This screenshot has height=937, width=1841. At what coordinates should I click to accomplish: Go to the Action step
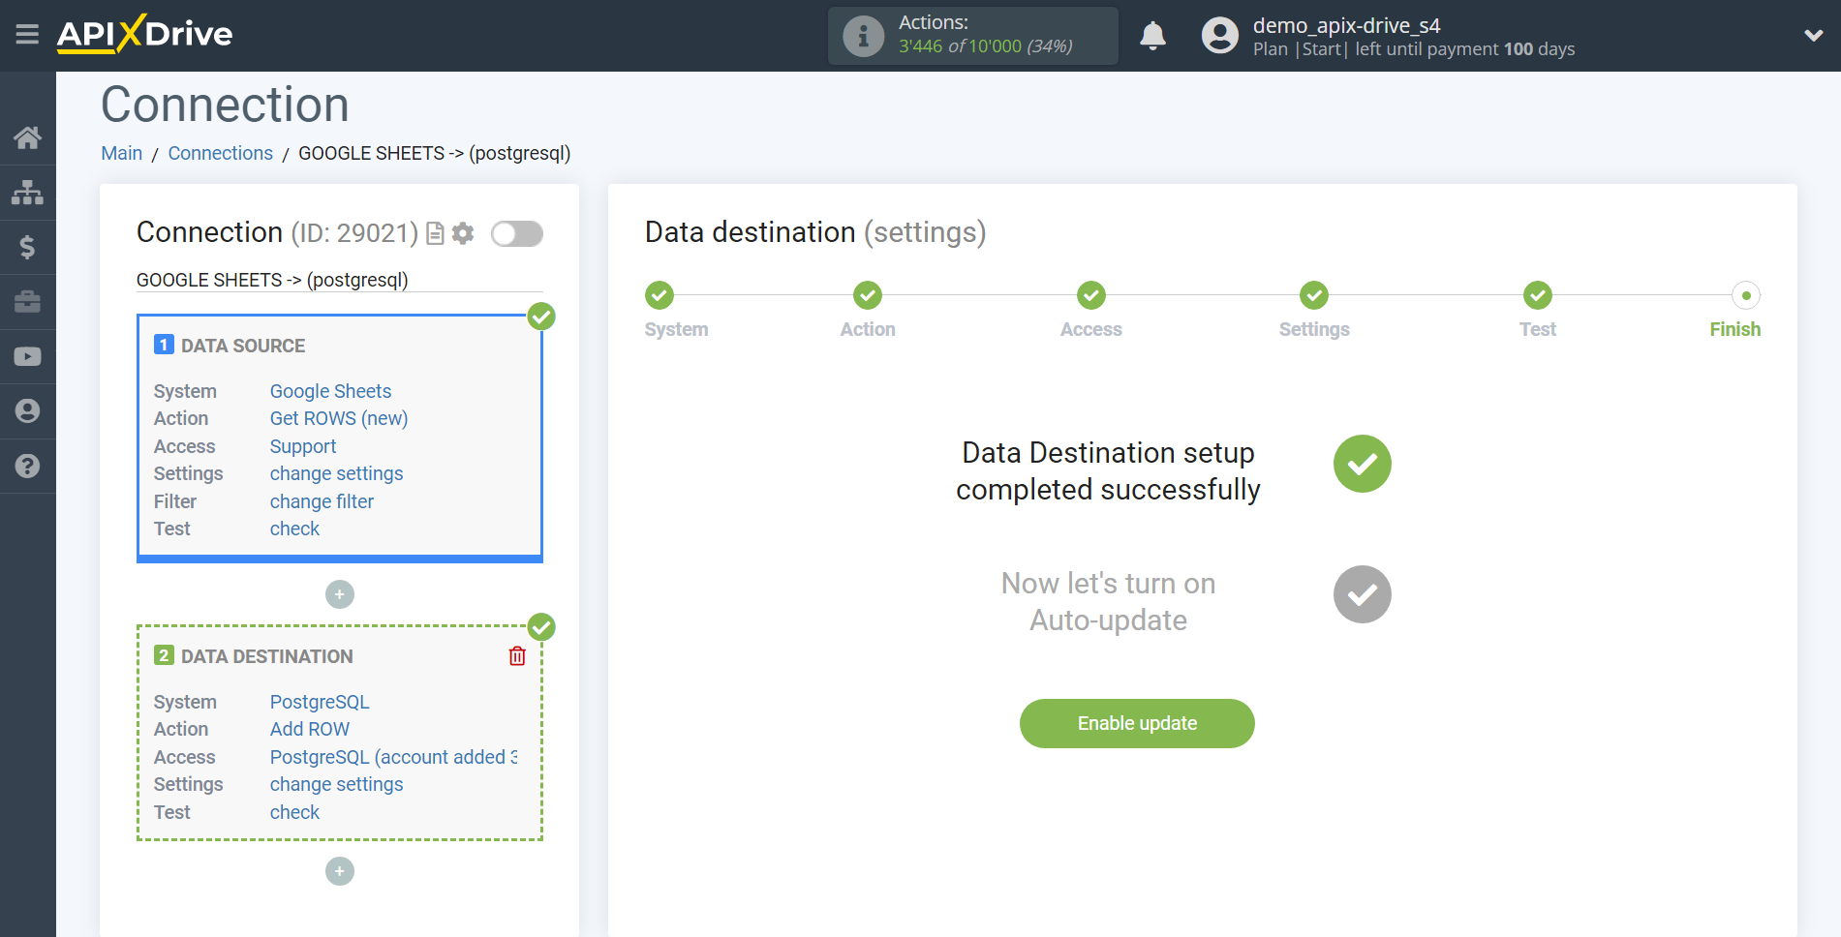[868, 295]
